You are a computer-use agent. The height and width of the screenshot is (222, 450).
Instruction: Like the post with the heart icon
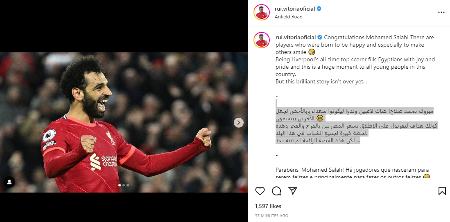[260, 191]
